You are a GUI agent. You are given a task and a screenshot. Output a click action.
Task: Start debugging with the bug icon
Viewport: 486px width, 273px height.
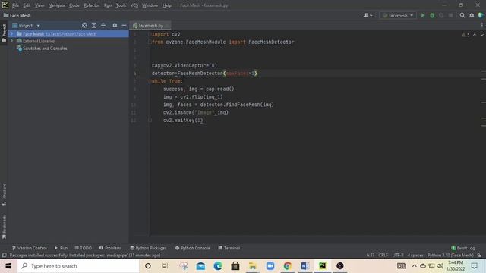[x=432, y=15]
